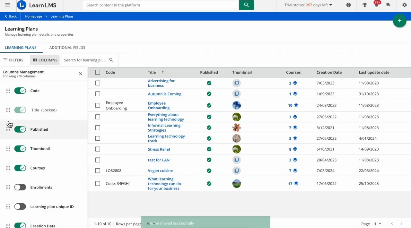Click the green plus add button
The height and width of the screenshot is (228, 411).
tap(399, 21)
